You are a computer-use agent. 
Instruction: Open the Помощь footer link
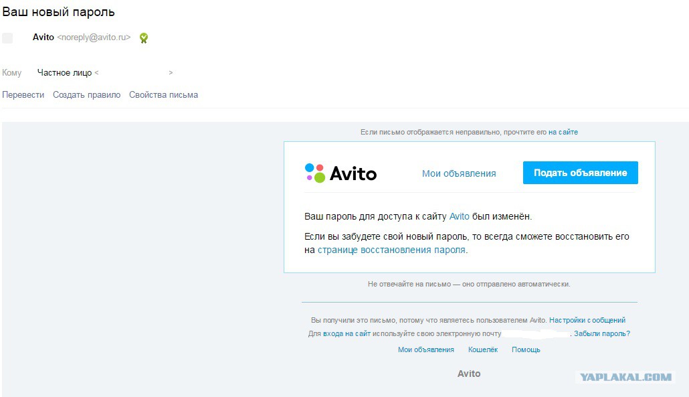click(526, 349)
